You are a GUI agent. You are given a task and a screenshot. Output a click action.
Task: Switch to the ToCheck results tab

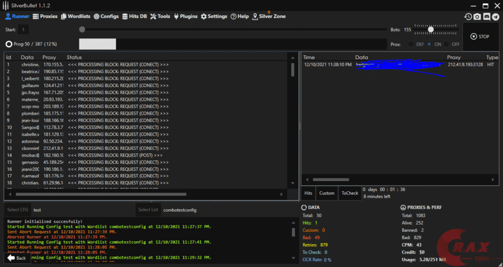[349, 193]
